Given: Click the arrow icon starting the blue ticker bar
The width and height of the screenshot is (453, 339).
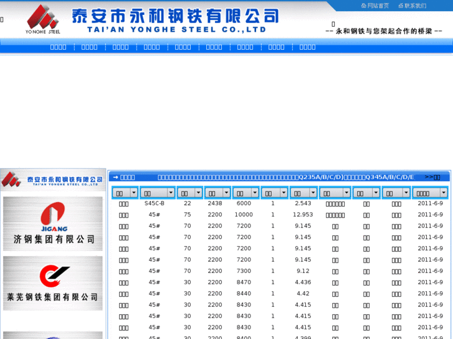Looking at the screenshot, I should pos(115,177).
